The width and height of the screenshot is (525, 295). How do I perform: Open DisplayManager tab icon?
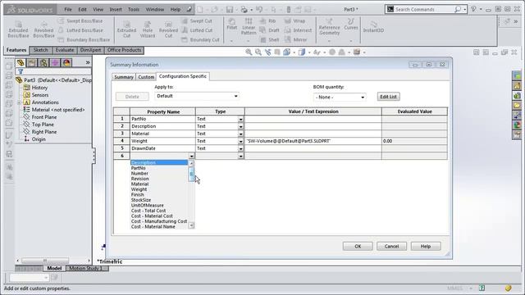66,62
